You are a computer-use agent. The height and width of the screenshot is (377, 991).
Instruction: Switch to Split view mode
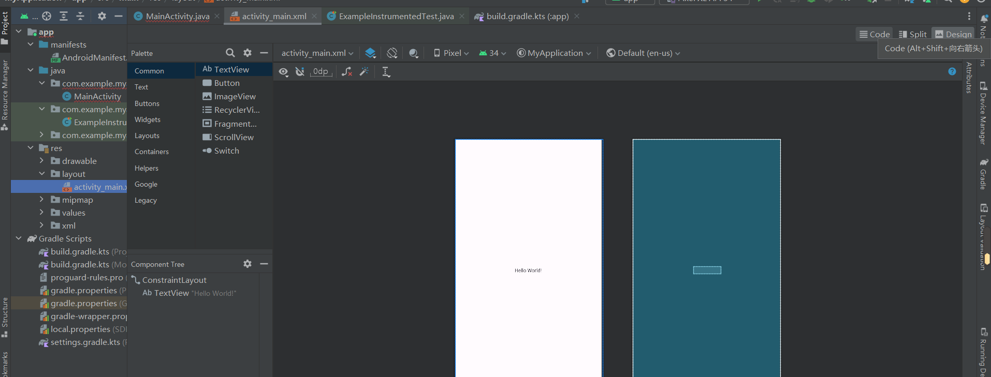(912, 34)
